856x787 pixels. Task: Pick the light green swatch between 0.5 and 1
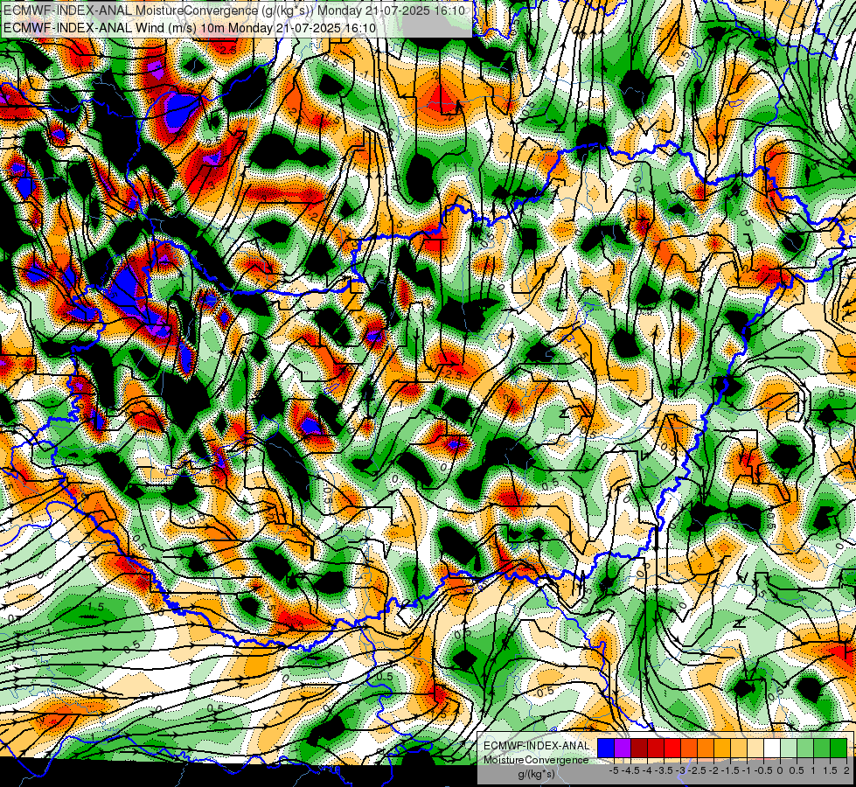coord(805,748)
